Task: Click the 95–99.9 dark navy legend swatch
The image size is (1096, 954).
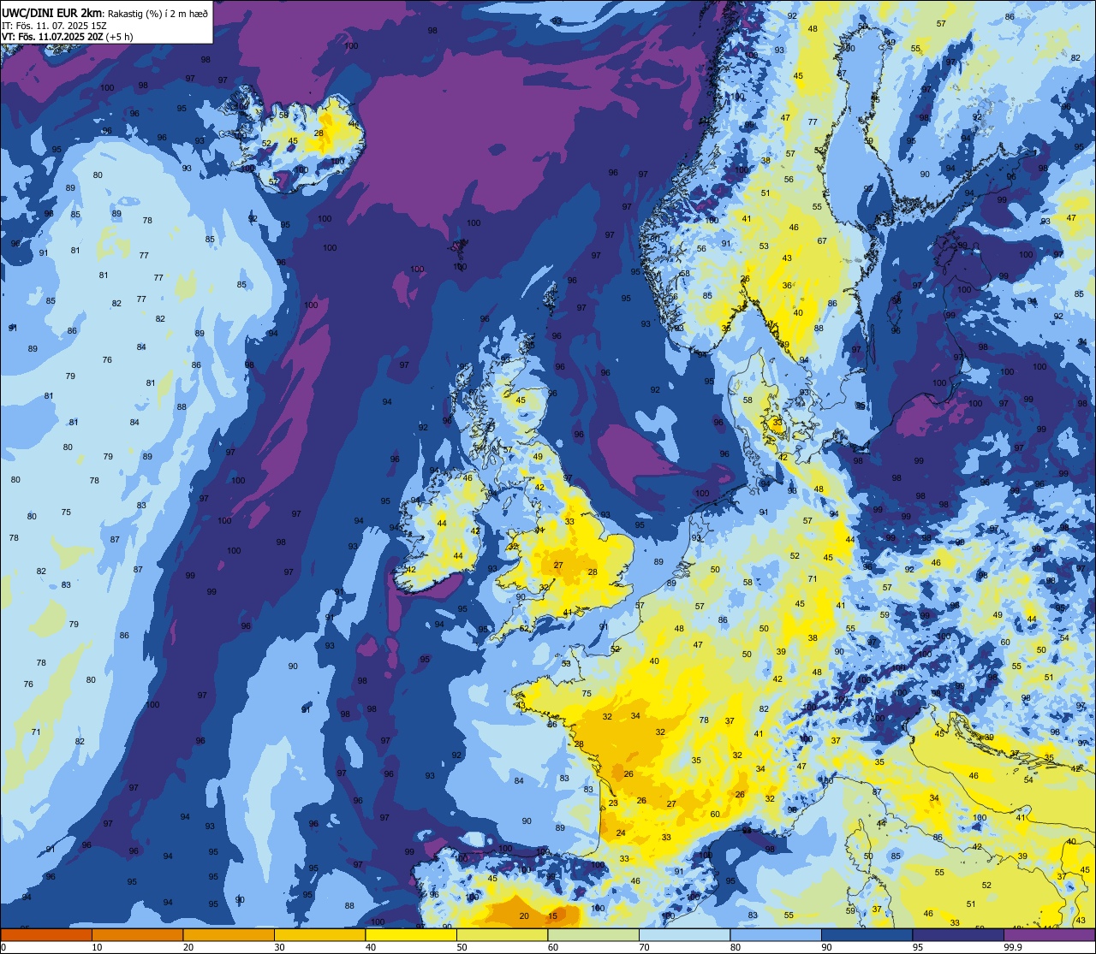Action: 958,935
